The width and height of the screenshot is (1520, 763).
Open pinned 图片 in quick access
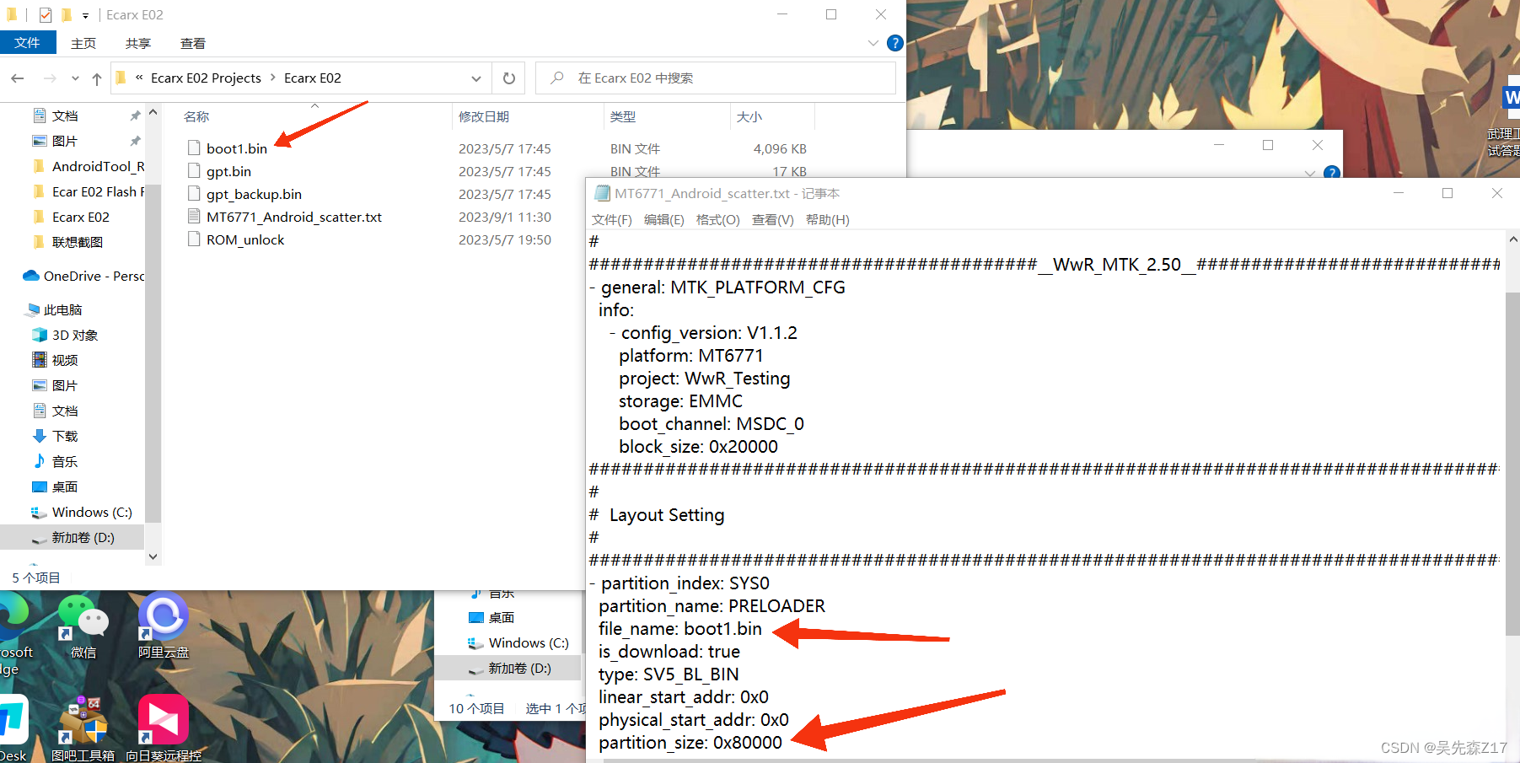(x=65, y=142)
